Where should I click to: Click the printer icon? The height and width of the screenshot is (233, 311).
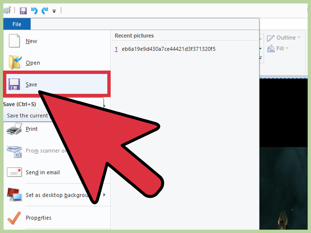pyautogui.click(x=14, y=129)
